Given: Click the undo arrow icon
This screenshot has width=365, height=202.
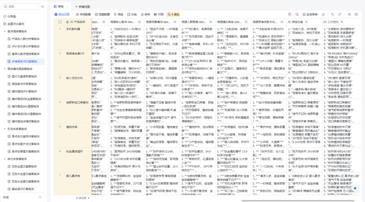Looking at the screenshot, I should 333,15.
